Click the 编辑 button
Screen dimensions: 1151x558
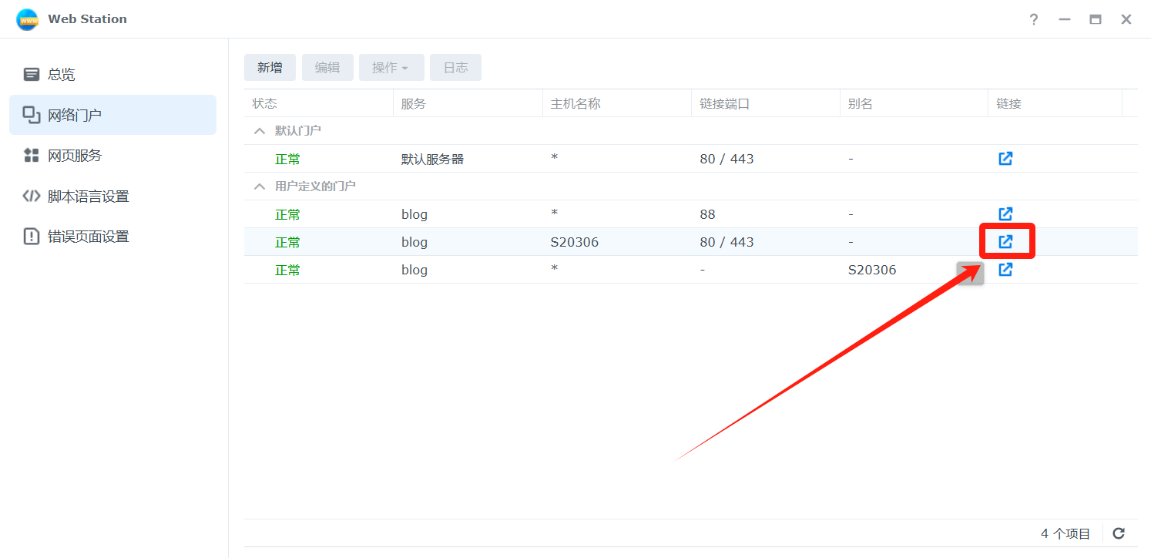click(x=327, y=68)
